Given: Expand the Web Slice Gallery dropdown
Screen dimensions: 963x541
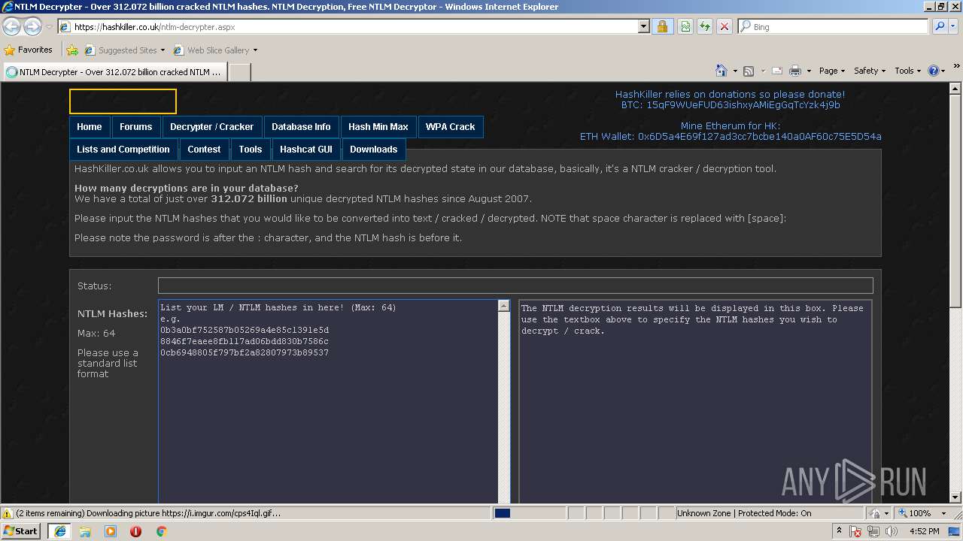Looking at the screenshot, I should [255, 50].
